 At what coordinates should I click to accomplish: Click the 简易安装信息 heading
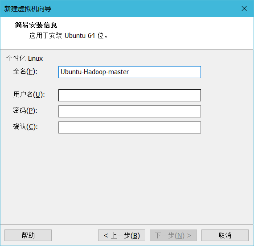pyautogui.click(x=36, y=25)
